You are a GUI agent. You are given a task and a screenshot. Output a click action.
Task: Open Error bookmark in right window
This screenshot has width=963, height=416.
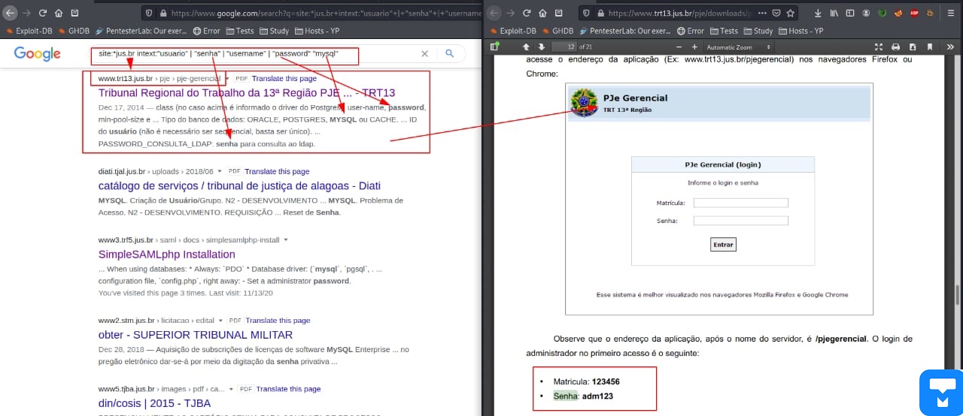point(690,31)
